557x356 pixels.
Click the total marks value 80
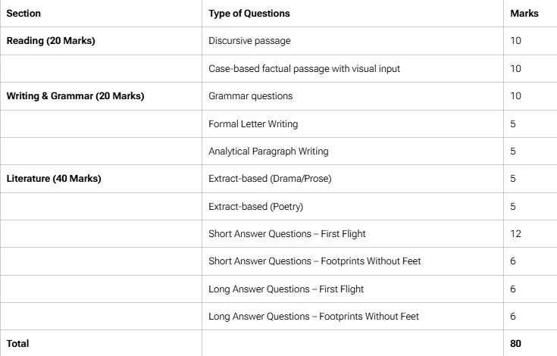coord(515,344)
